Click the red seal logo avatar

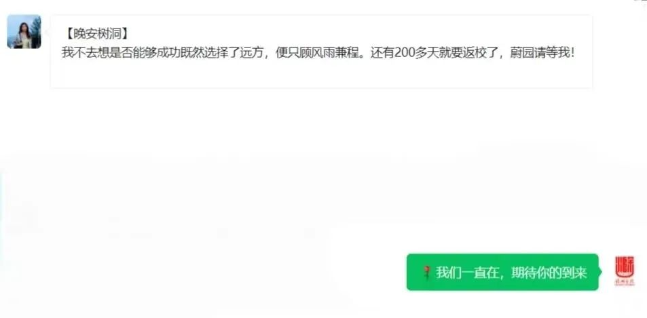click(x=625, y=271)
